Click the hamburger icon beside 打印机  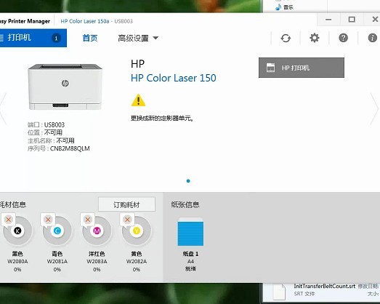click(1, 38)
